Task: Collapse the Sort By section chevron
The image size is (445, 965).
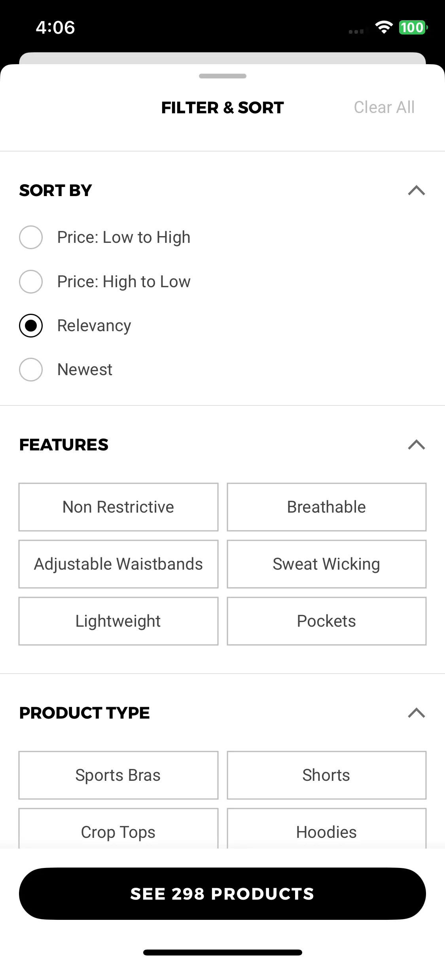Action: (416, 191)
